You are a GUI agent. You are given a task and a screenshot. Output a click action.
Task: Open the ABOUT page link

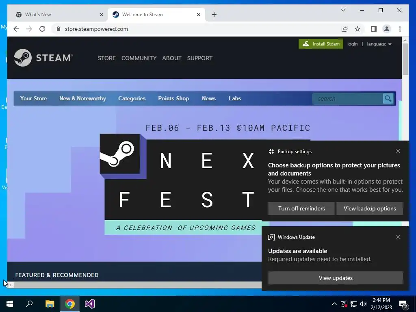[172, 58]
